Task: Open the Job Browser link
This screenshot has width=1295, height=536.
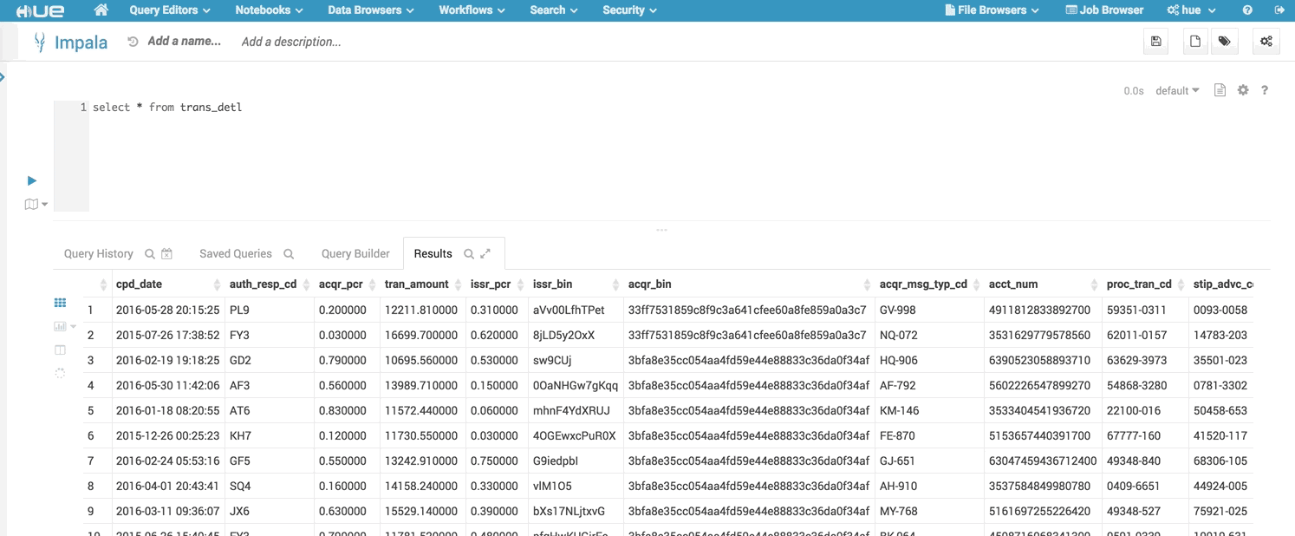Action: click(1104, 10)
